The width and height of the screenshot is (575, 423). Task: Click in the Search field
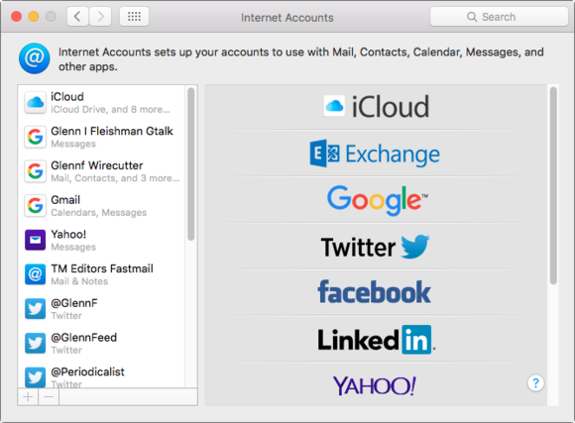pos(499,17)
